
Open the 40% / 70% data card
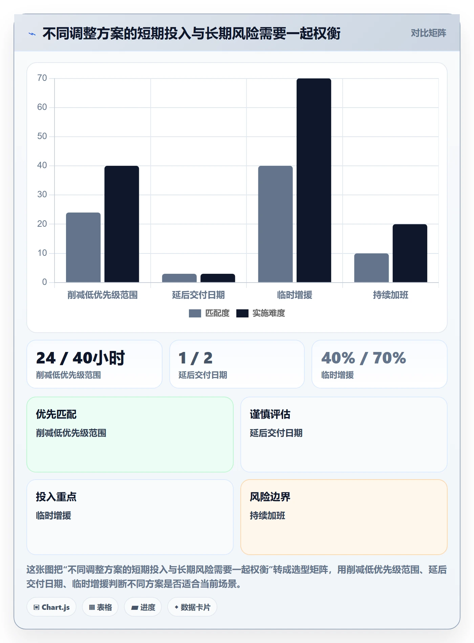380,364
